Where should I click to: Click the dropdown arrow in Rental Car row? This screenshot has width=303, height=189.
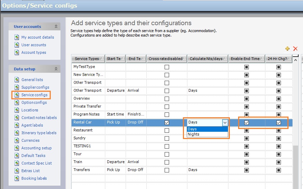click(x=225, y=122)
